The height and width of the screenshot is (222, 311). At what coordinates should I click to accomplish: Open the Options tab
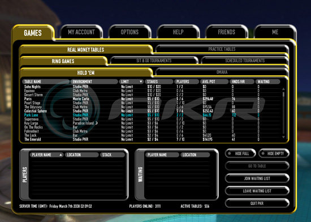pyautogui.click(x=129, y=32)
